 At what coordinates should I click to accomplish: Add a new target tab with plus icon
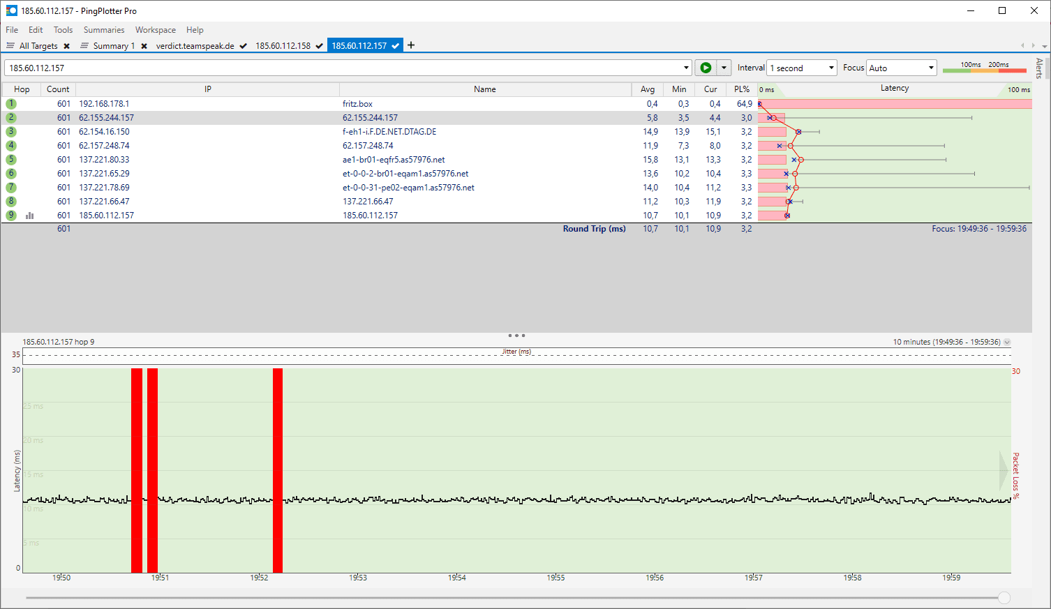(411, 45)
